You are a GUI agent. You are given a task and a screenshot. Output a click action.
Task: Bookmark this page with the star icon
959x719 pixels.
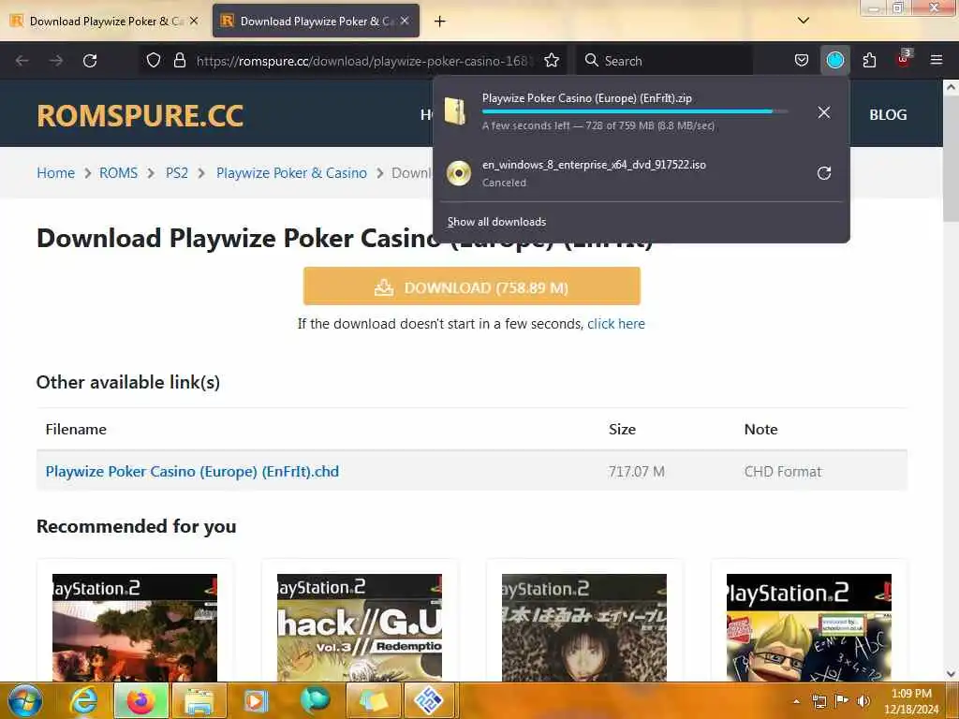(x=552, y=60)
